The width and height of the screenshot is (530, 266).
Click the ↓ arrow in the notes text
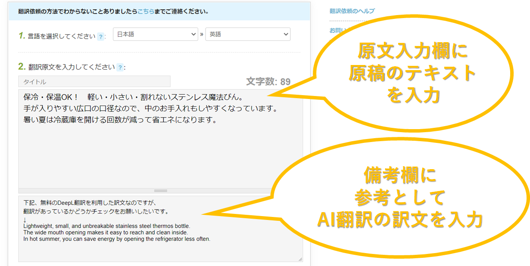pyautogui.click(x=25, y=219)
